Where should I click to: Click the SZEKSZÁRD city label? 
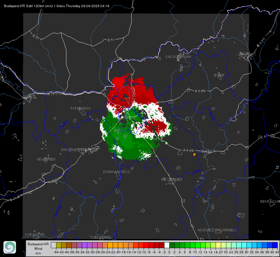101,237
